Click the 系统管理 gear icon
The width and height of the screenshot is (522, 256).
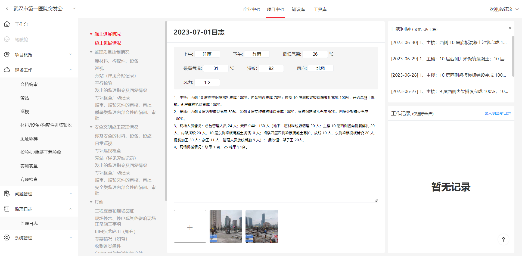coord(7,238)
